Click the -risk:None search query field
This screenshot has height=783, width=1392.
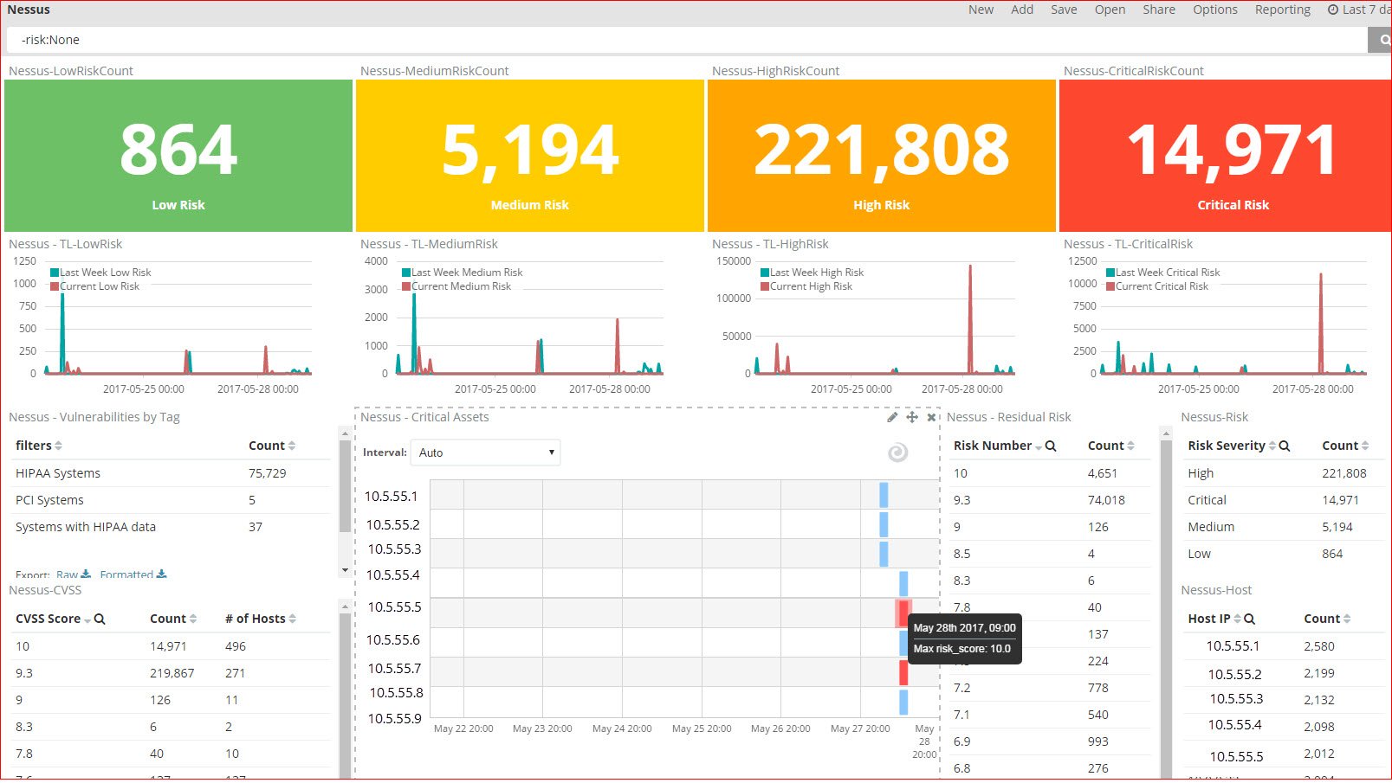pyautogui.click(x=687, y=40)
